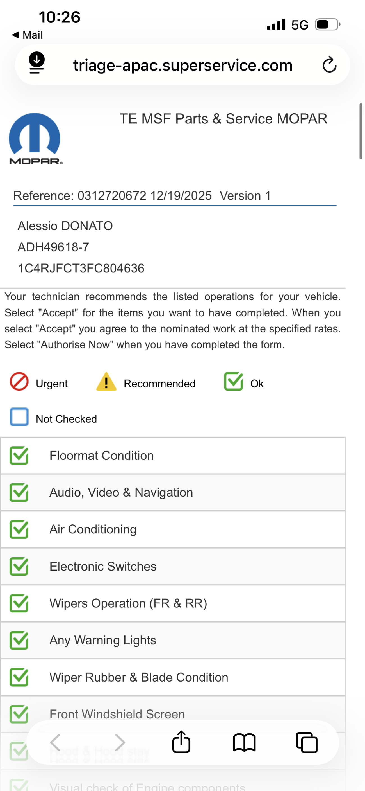Return to Mail app via back link
The image size is (365, 791).
tap(28, 35)
